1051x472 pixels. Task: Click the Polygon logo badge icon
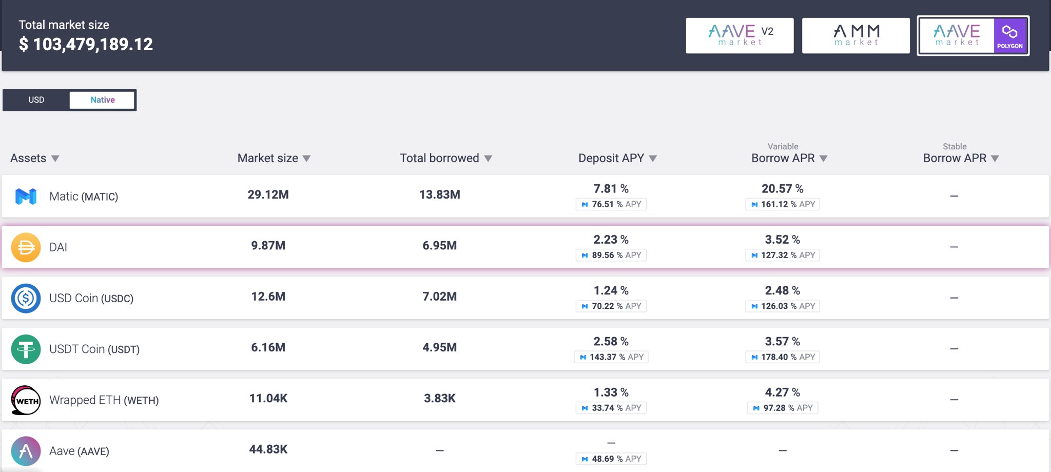pos(1010,35)
